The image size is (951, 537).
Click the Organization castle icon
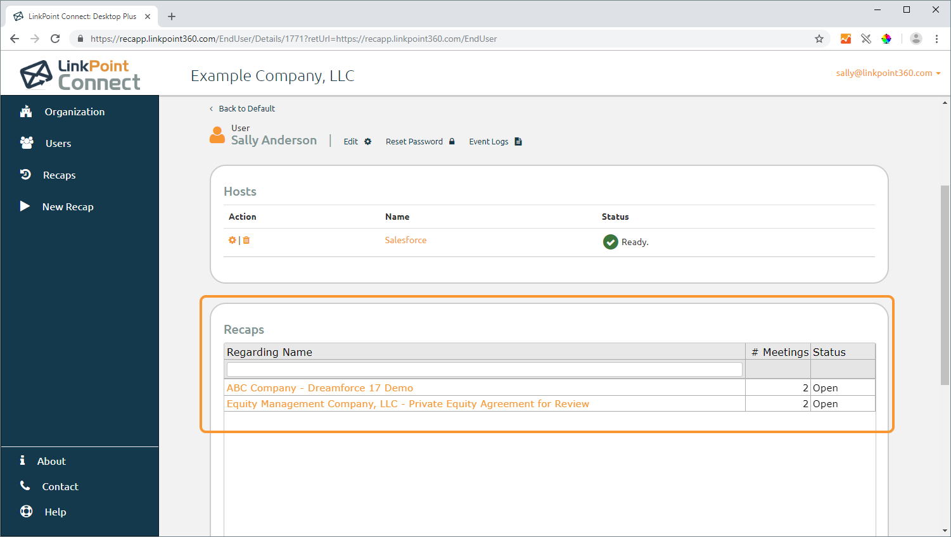(26, 111)
